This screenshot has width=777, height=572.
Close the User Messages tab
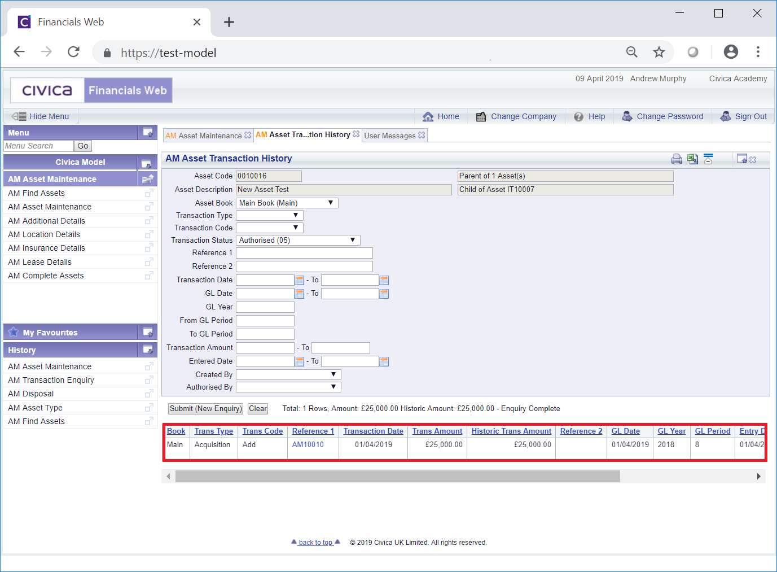pyautogui.click(x=422, y=135)
